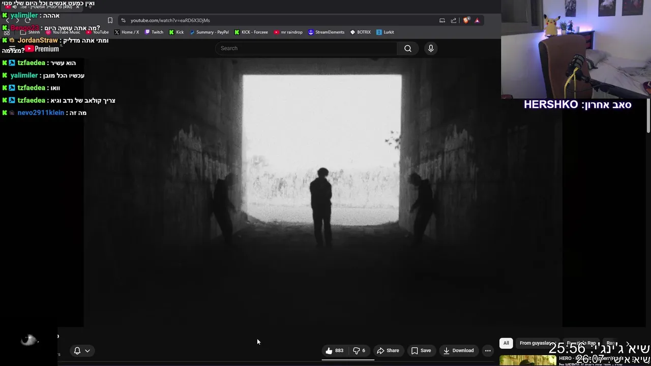Open site information icon in address bar
The width and height of the screenshot is (651, 366).
[123, 20]
